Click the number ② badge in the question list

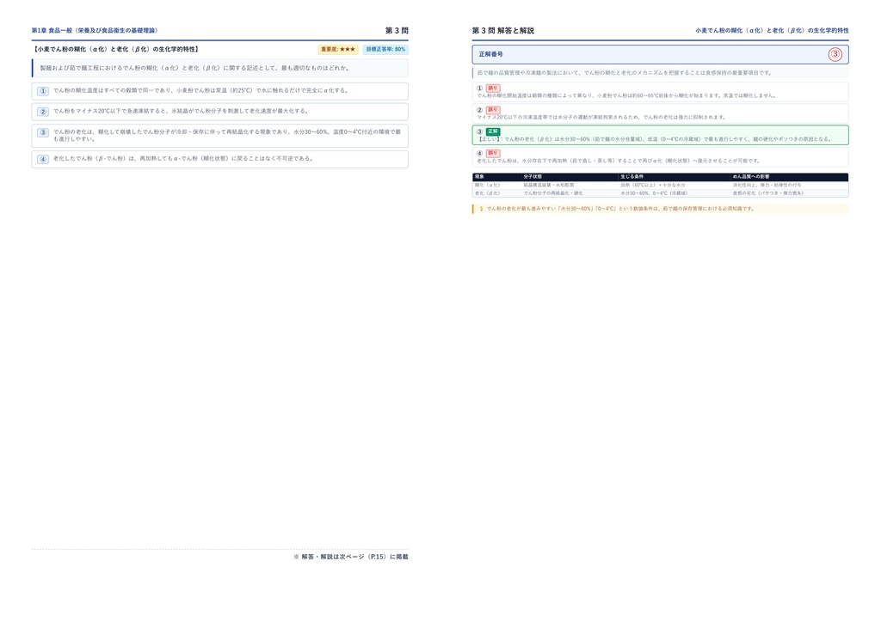[43, 112]
